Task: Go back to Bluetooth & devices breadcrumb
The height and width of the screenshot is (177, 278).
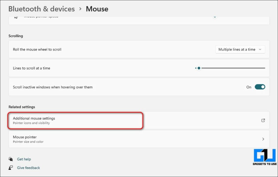Action: (42, 9)
